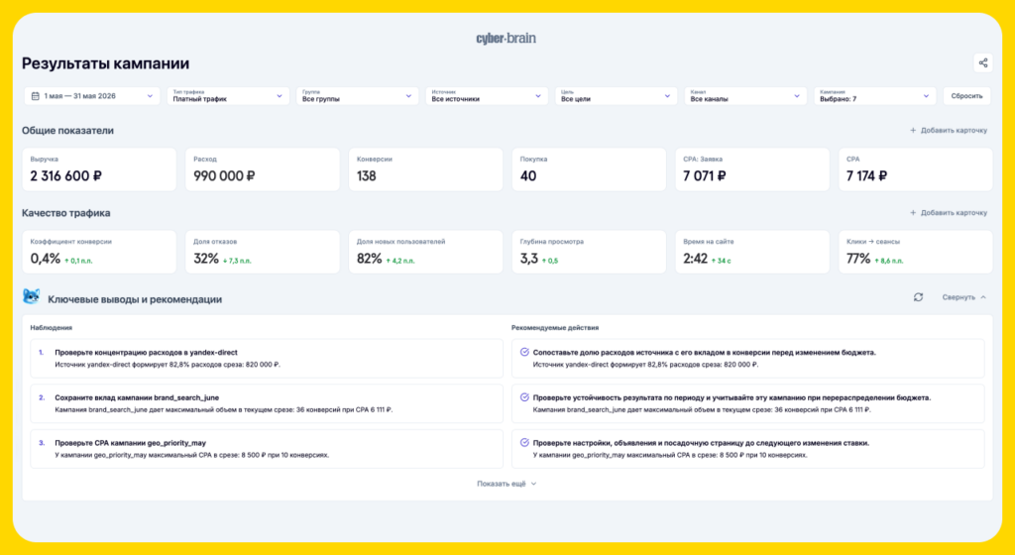
Task: Open the Канал filter dropdown
Action: tap(745, 96)
